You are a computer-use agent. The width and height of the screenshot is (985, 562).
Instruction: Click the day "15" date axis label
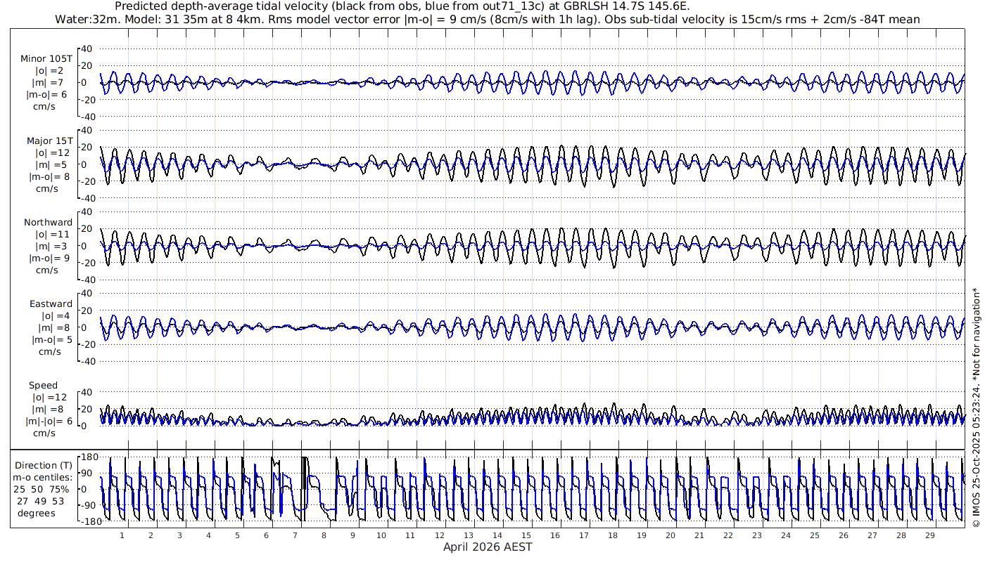click(526, 535)
